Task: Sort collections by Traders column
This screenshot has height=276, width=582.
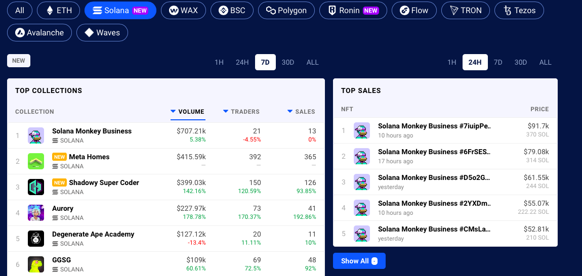Action: pyautogui.click(x=241, y=112)
